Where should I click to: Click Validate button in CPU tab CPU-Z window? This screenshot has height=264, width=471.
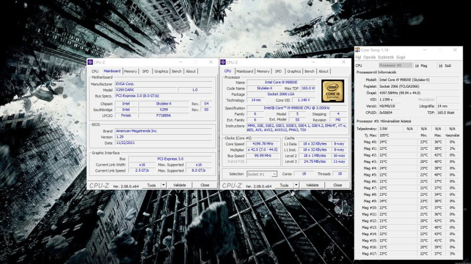click(x=313, y=185)
